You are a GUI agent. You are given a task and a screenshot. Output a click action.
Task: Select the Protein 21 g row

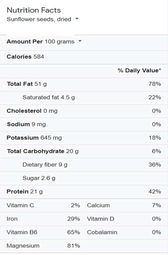[25, 192]
